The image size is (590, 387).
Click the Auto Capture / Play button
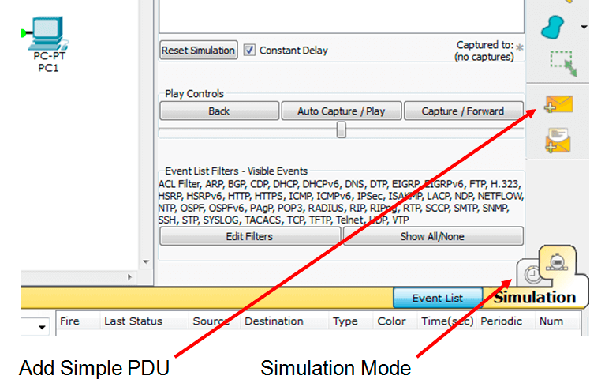tap(341, 111)
